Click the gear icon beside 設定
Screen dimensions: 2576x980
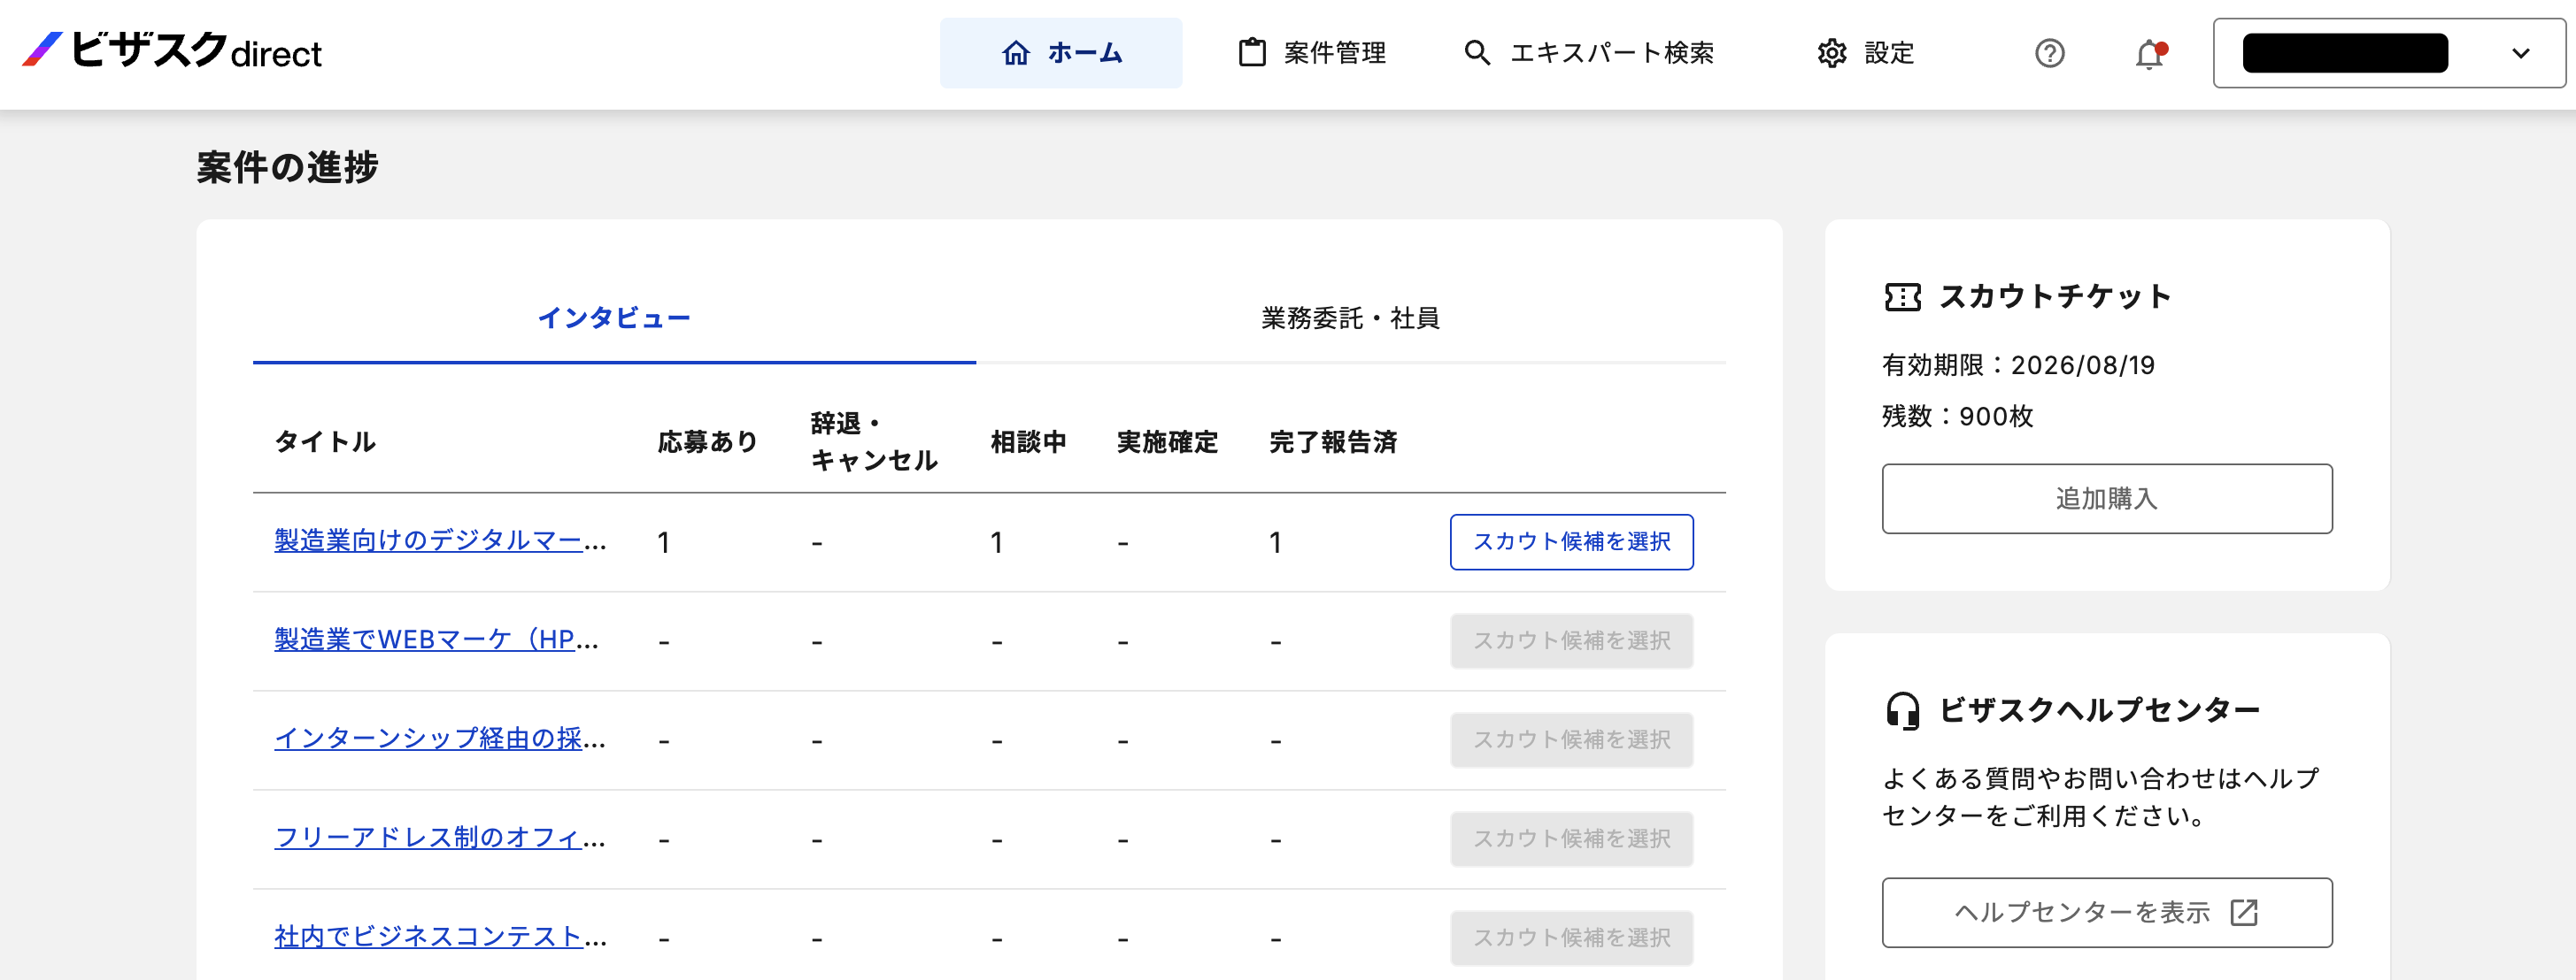(x=1832, y=53)
